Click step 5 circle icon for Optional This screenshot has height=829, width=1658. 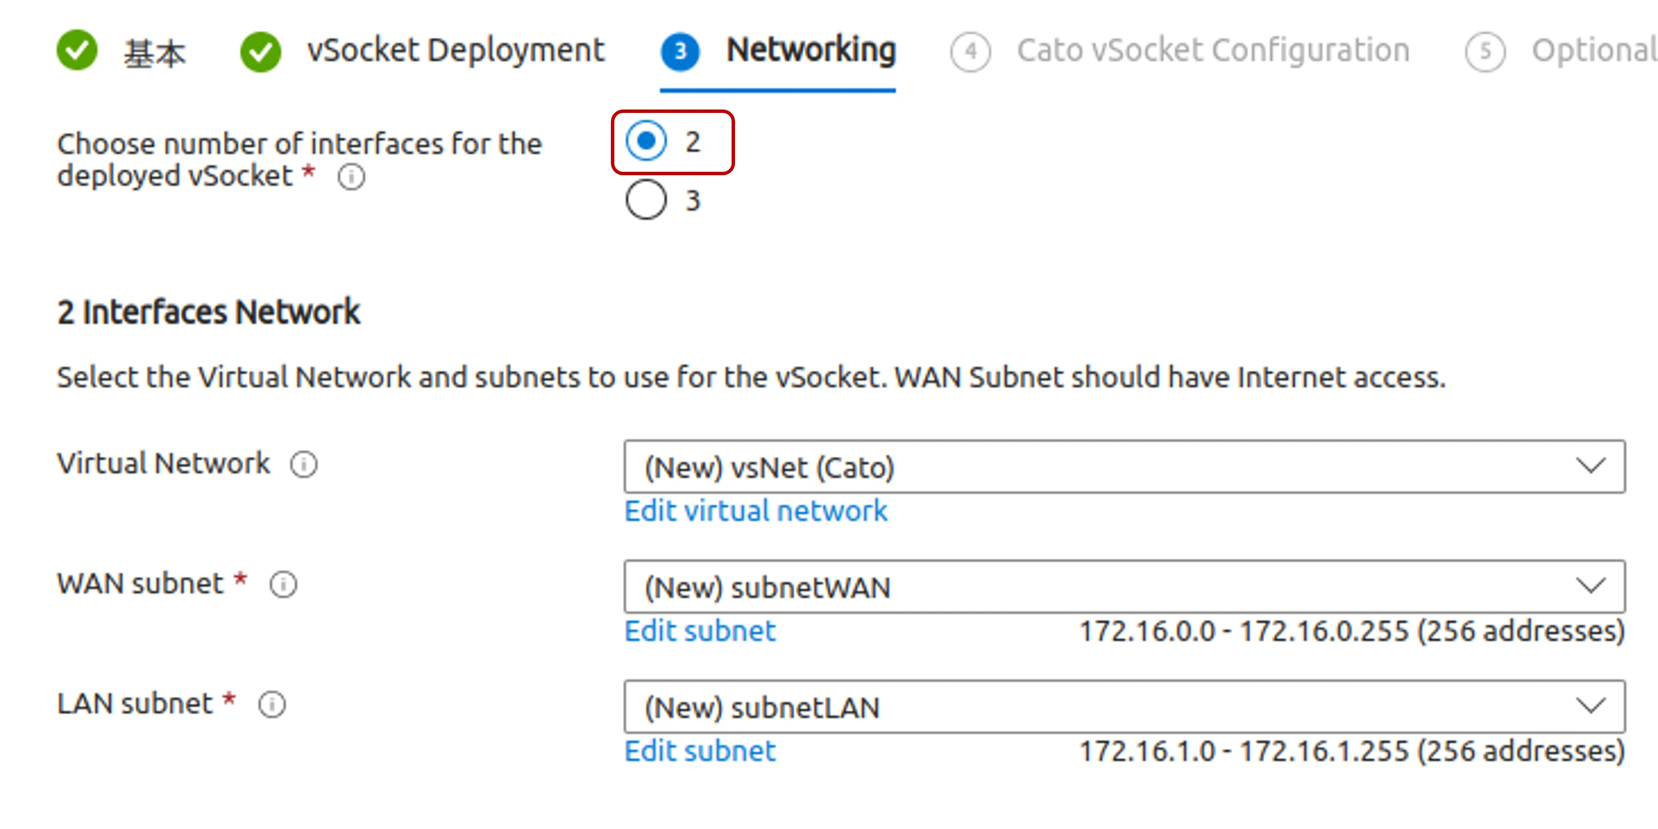[x=1486, y=52]
